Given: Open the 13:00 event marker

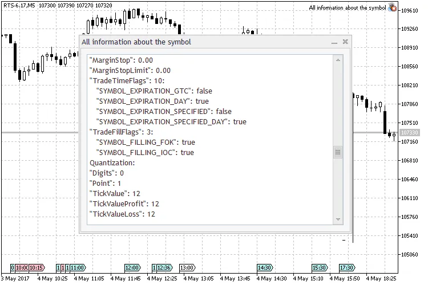Looking at the screenshot, I should (187, 267).
